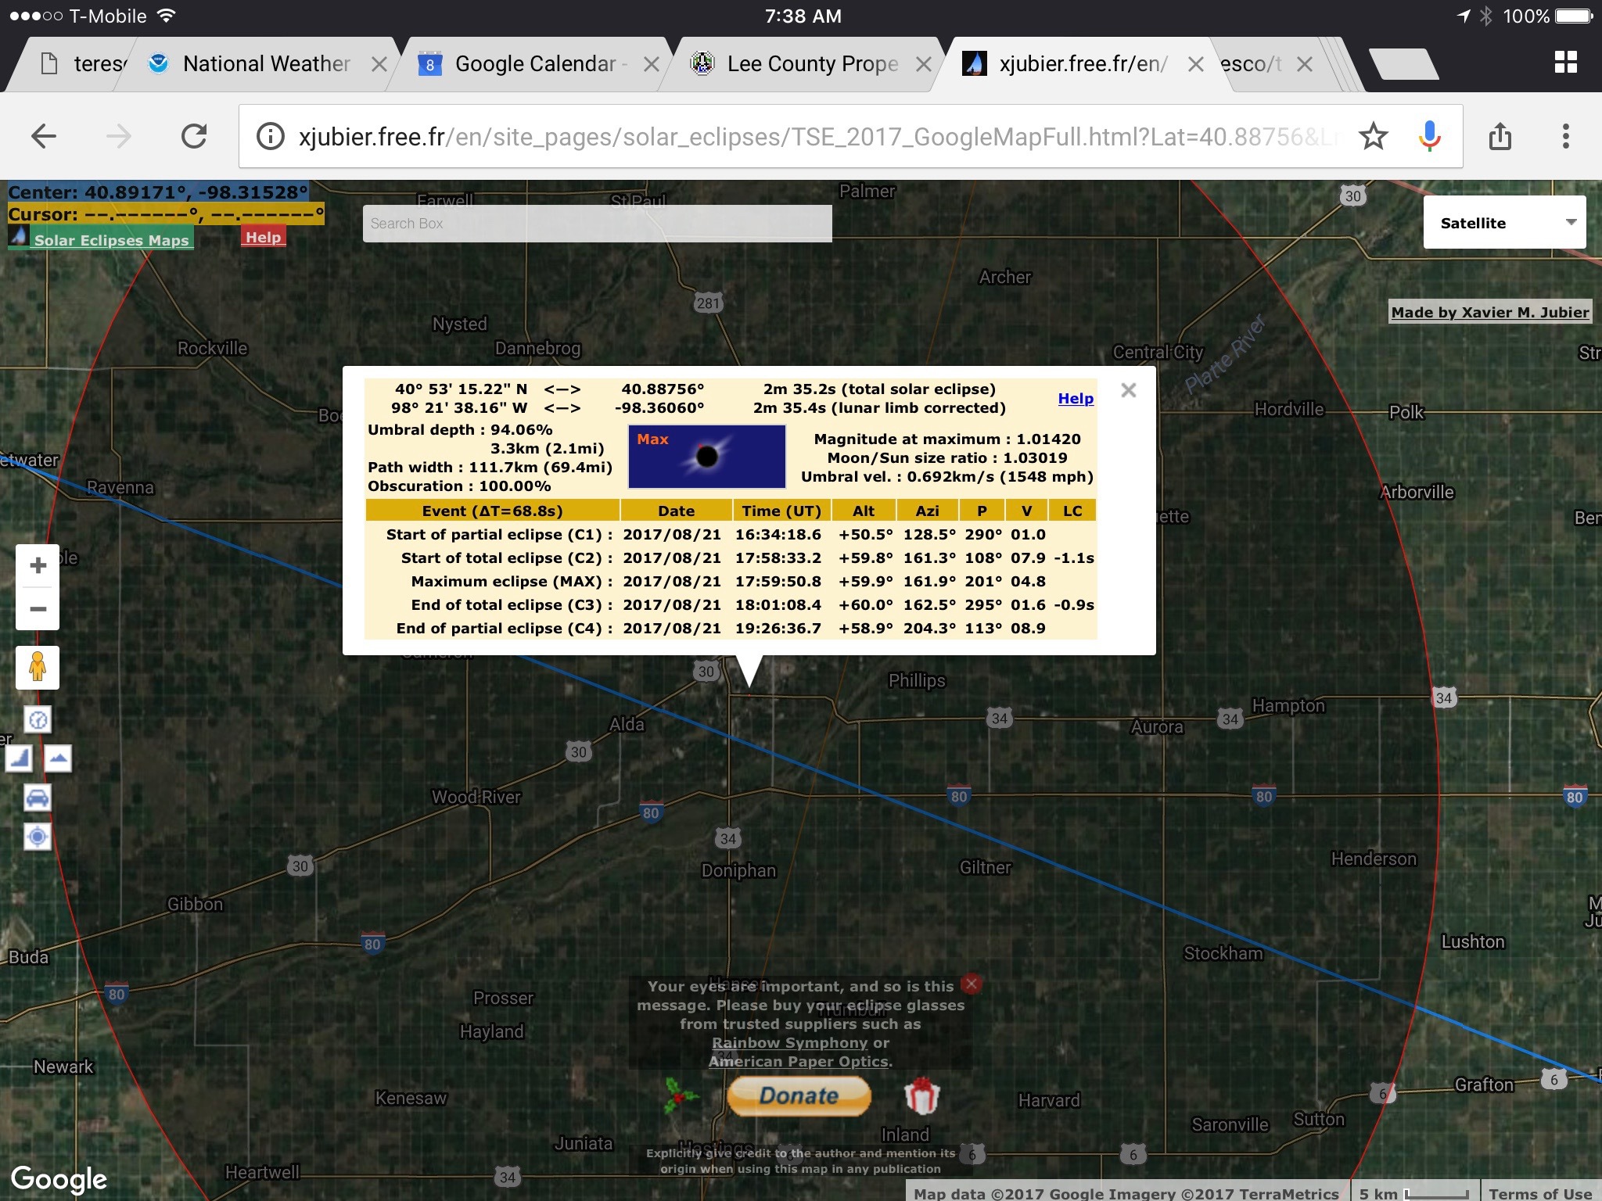1602x1201 pixels.
Task: Tap the T-Mobile carrier status text
Action: coord(108,16)
